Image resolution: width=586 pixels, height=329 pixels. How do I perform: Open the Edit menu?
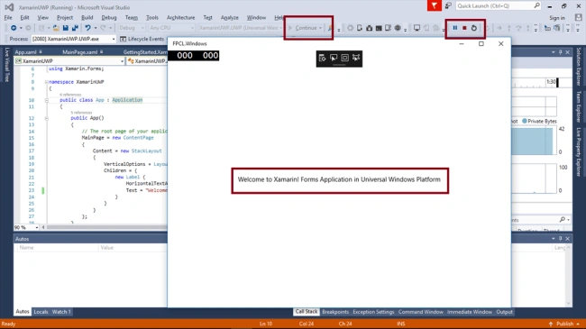coord(24,17)
